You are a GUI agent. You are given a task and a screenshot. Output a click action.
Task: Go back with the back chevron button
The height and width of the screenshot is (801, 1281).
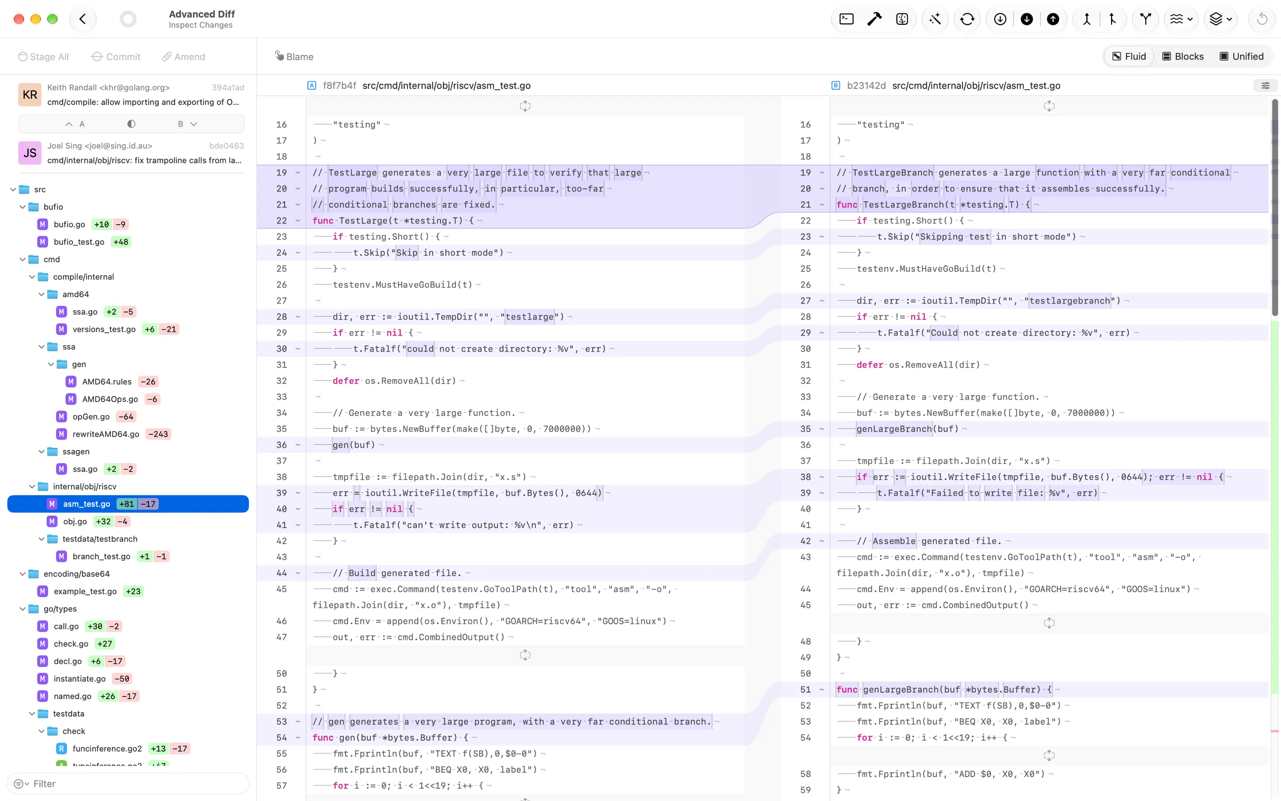pyautogui.click(x=83, y=19)
